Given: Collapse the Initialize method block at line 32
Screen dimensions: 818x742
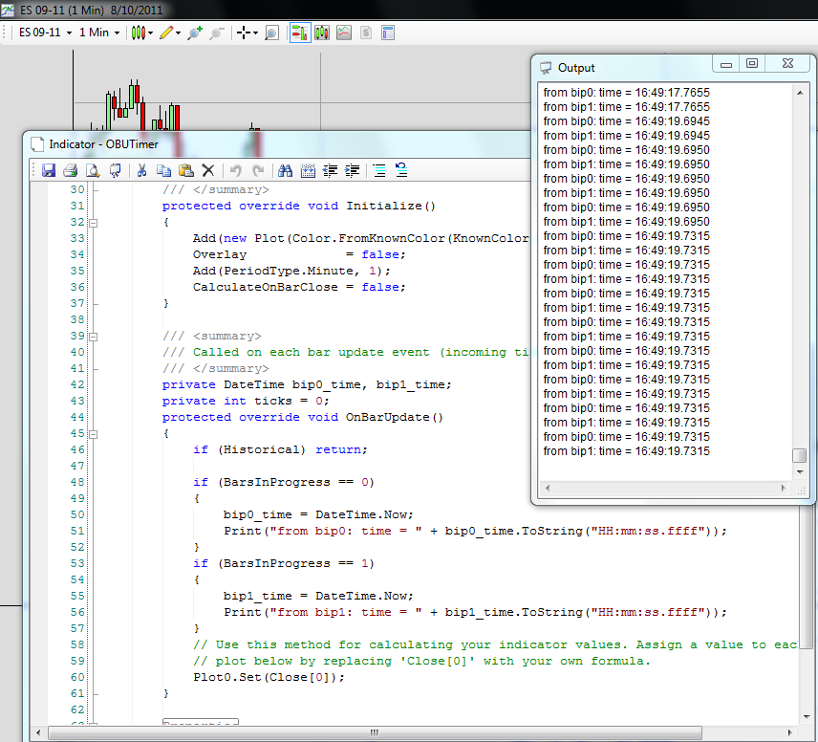Looking at the screenshot, I should pyautogui.click(x=94, y=222).
